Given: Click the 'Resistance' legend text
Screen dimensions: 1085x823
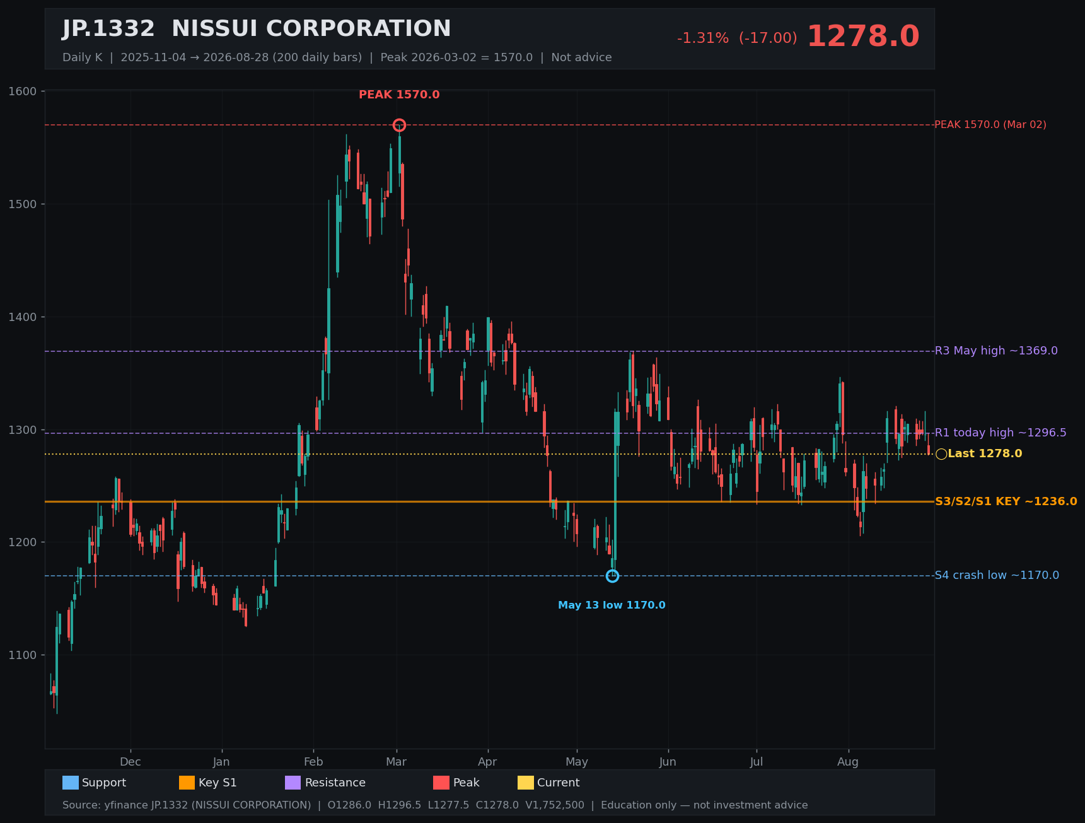Looking at the screenshot, I should (335, 783).
